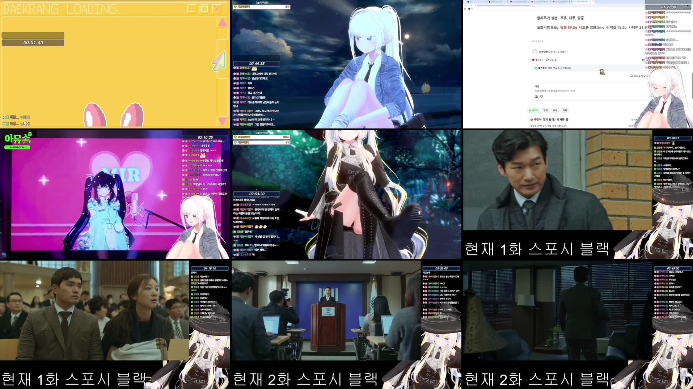
Task: Click the scrollbar track in BAEKRANG LOADING window
Action: [x=222, y=72]
